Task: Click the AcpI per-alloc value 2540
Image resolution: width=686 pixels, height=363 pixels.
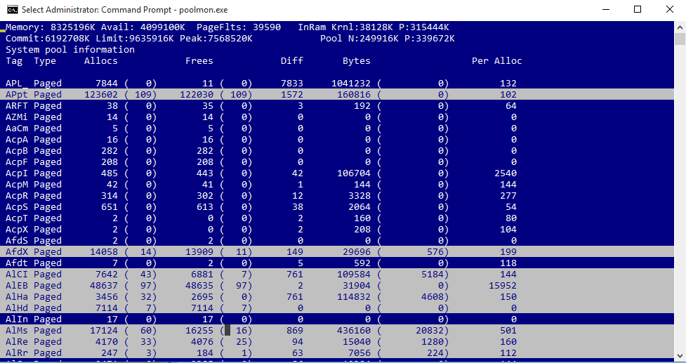Action: point(506,173)
